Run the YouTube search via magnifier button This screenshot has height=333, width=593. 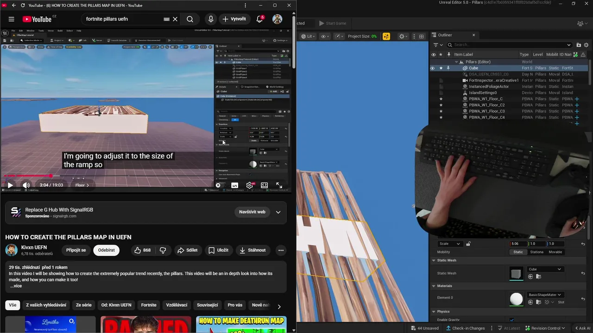[190, 19]
